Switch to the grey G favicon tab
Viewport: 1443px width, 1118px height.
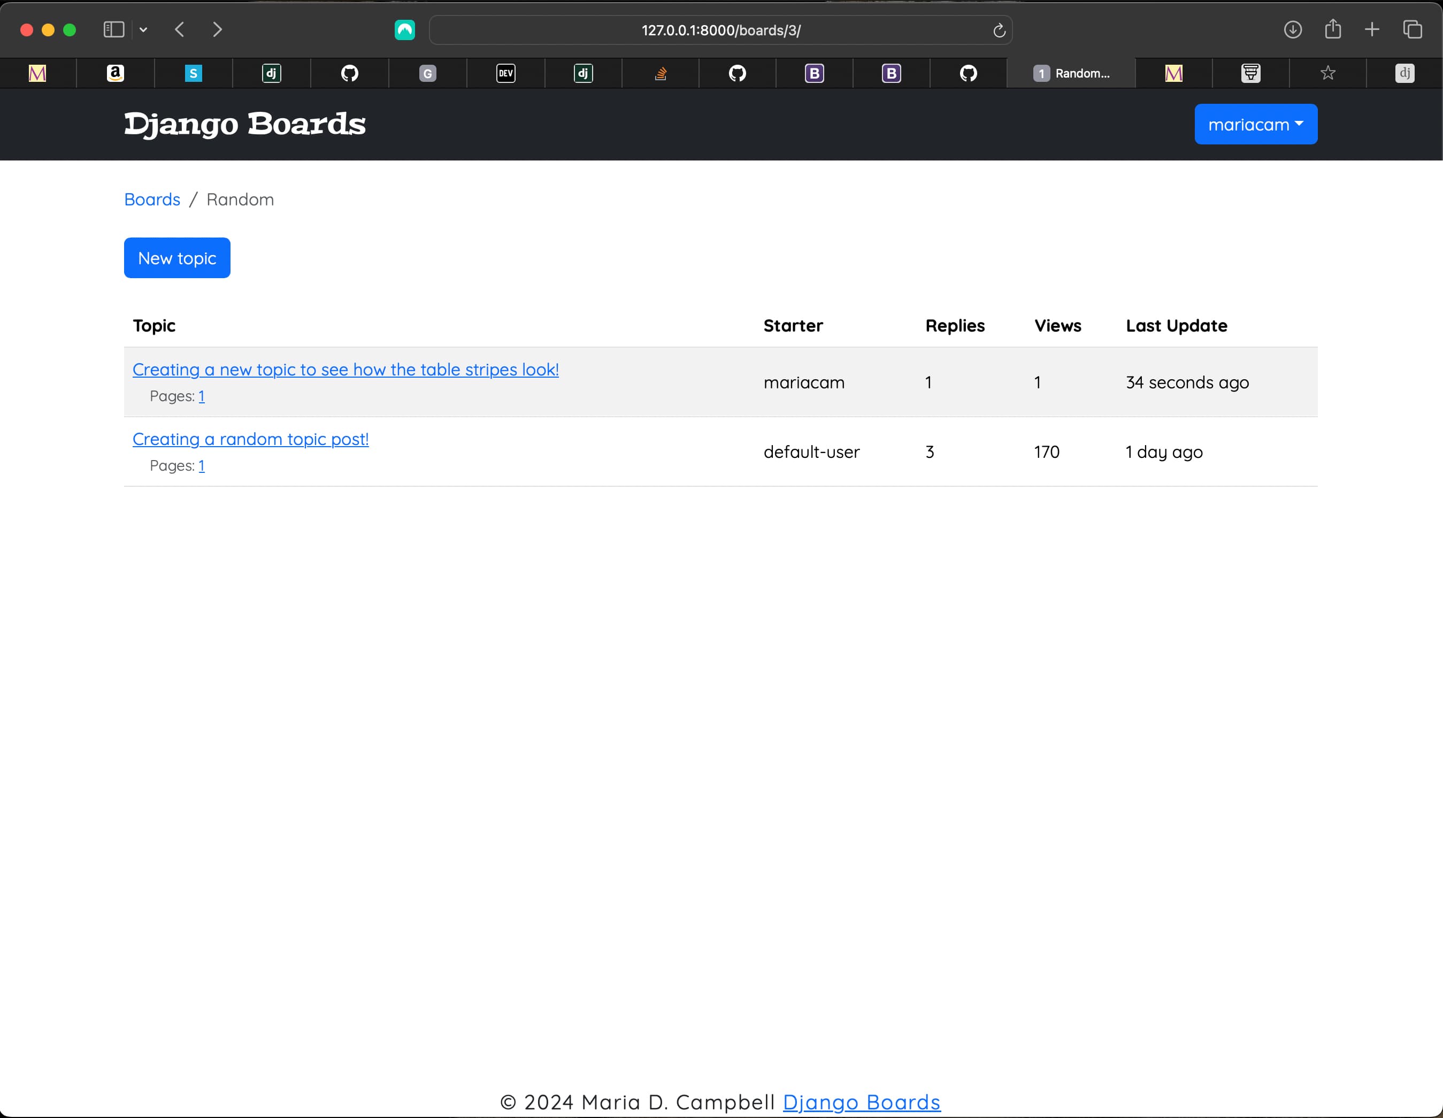[427, 73]
